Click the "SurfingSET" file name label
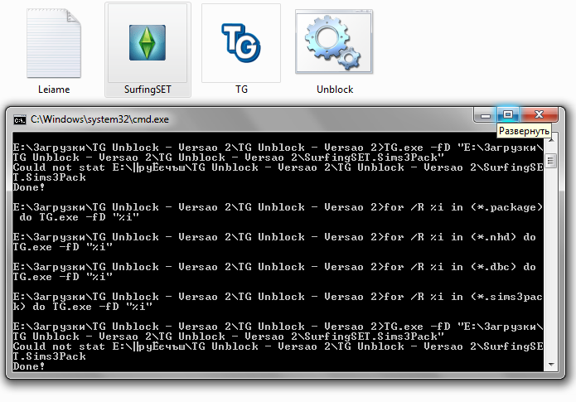This screenshot has height=402, width=576. (147, 89)
